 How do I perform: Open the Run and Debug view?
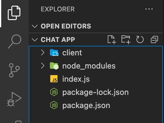pos(14,99)
